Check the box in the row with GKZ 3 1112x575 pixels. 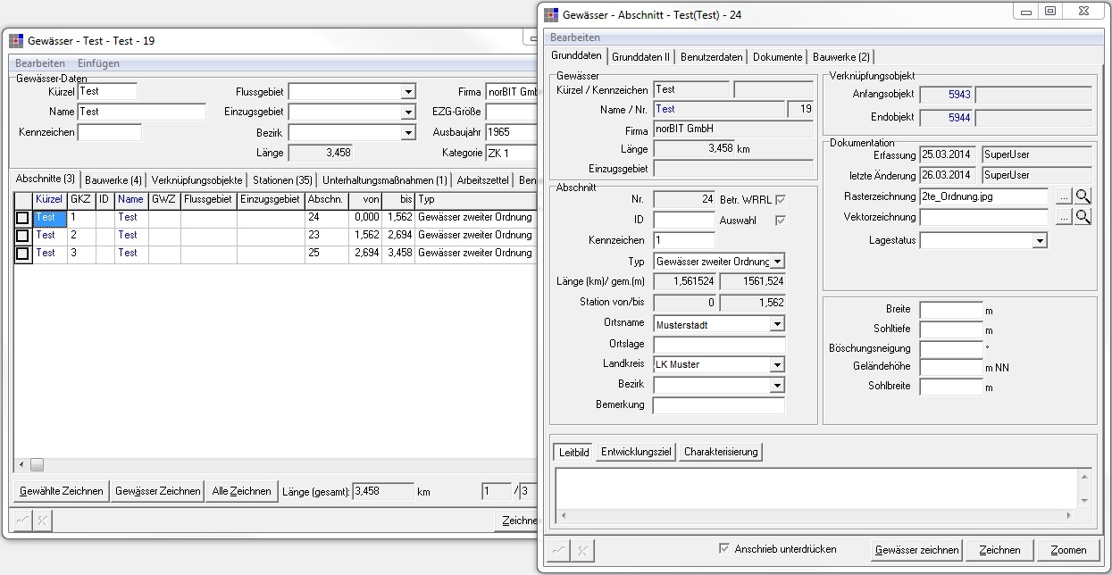(x=22, y=254)
